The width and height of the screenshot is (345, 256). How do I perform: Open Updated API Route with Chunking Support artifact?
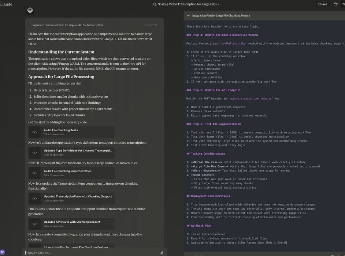pos(71,224)
